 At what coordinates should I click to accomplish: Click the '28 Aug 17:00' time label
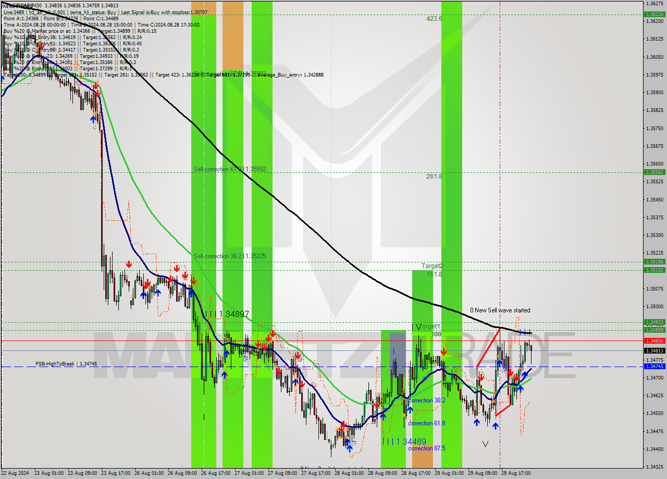(415, 473)
